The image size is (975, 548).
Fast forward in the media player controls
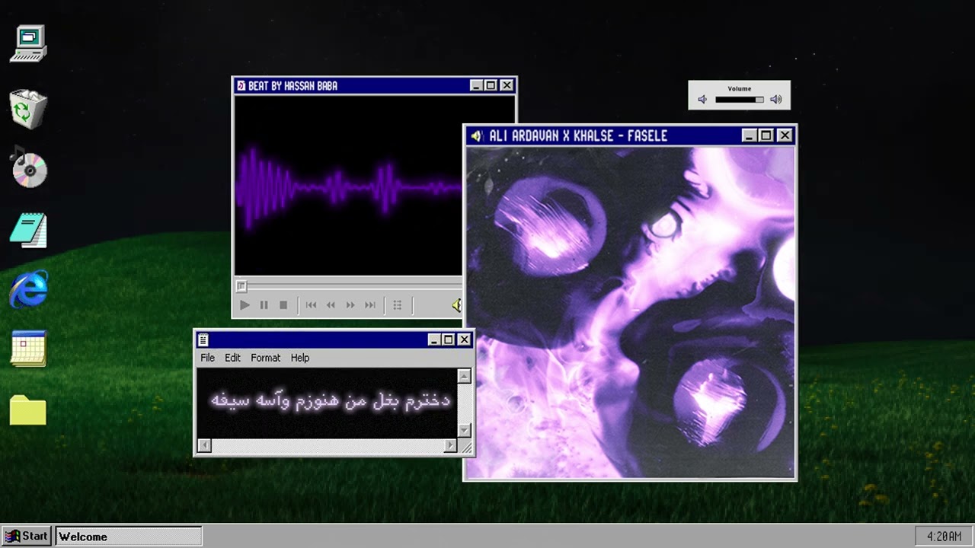coord(350,305)
